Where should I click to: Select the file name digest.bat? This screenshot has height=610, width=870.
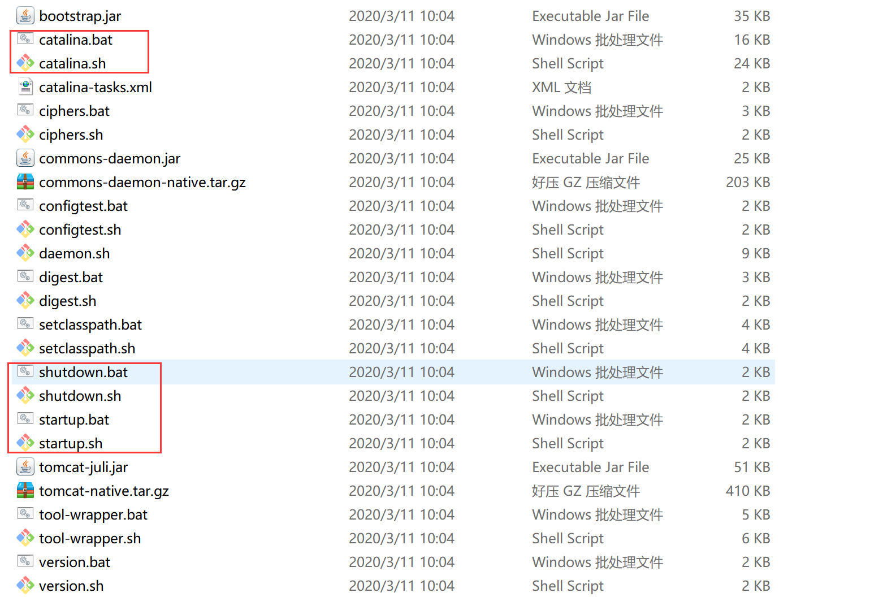point(71,277)
